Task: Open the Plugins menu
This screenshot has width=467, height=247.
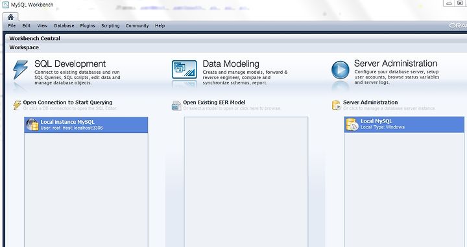Action: click(88, 25)
